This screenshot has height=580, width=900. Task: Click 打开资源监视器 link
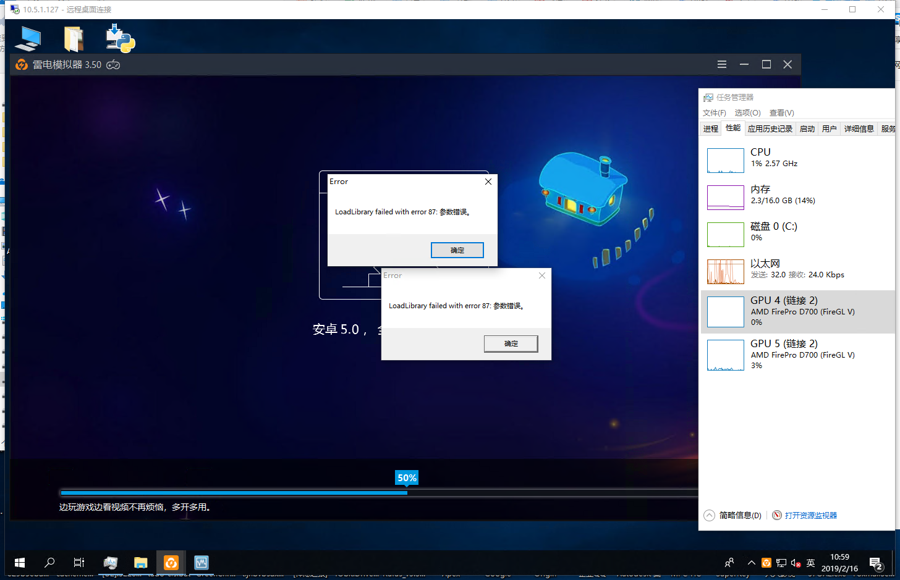pos(810,515)
